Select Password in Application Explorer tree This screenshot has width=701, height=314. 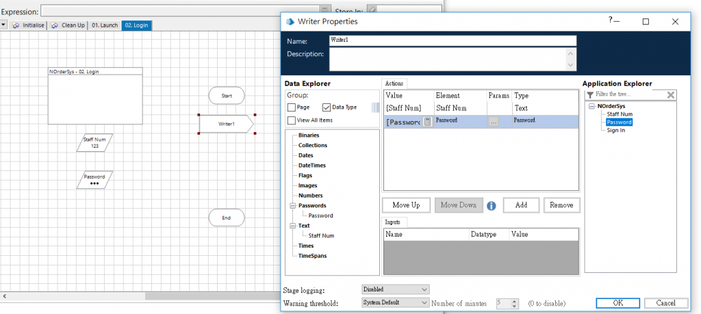click(x=619, y=122)
